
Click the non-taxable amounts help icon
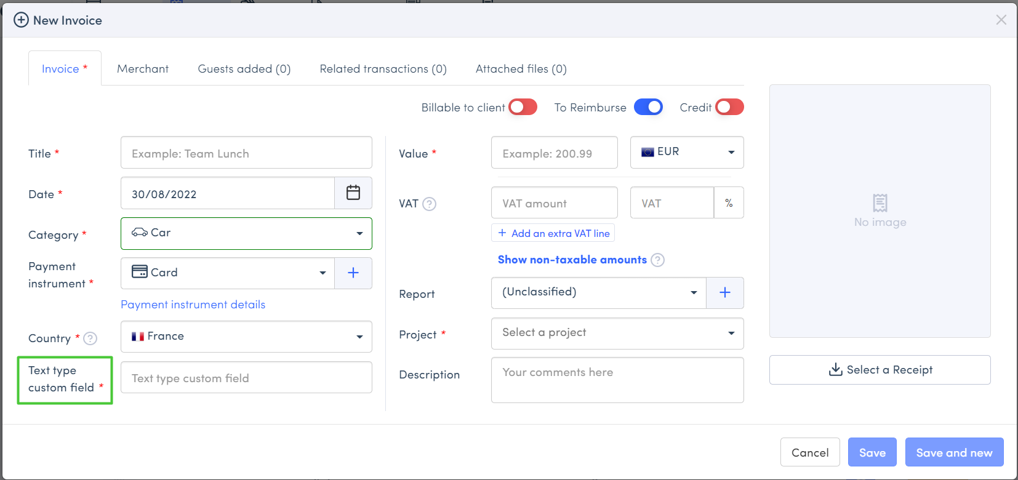tap(658, 260)
